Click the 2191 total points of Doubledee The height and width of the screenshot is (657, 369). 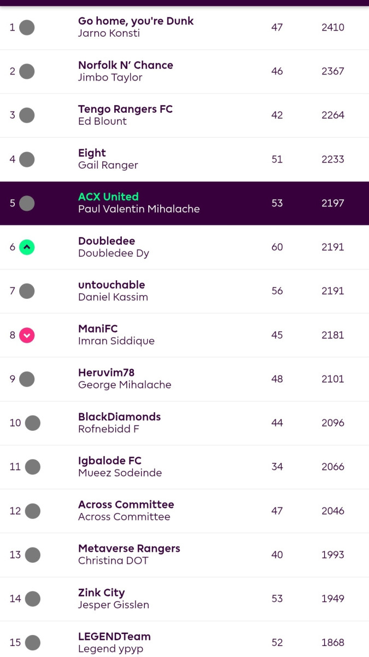[332, 247]
